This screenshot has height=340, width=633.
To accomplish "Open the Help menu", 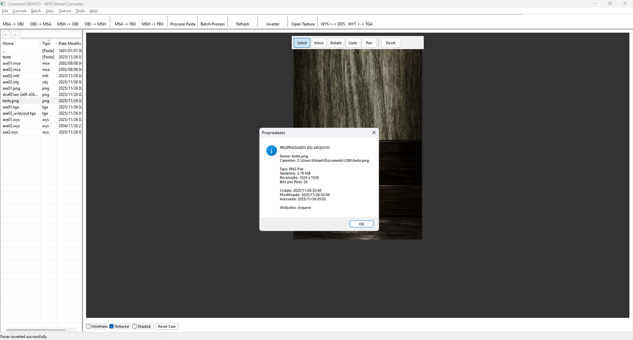I will (x=93, y=11).
